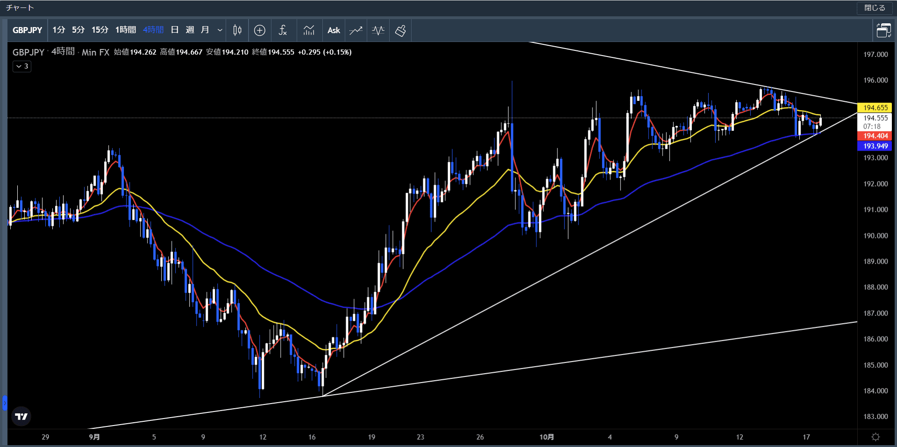Click the yellow 194.655 price label
The image size is (897, 447).
click(875, 107)
